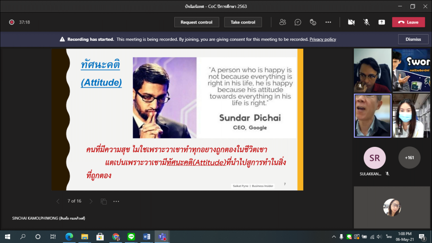
Task: Open the Wi-Fi network tray icon
Action: [x=372, y=237]
